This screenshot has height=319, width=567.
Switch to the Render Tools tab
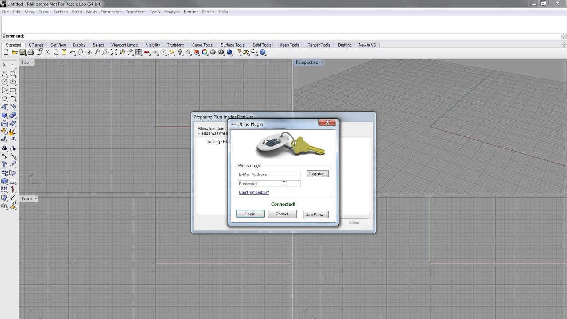[x=319, y=45]
